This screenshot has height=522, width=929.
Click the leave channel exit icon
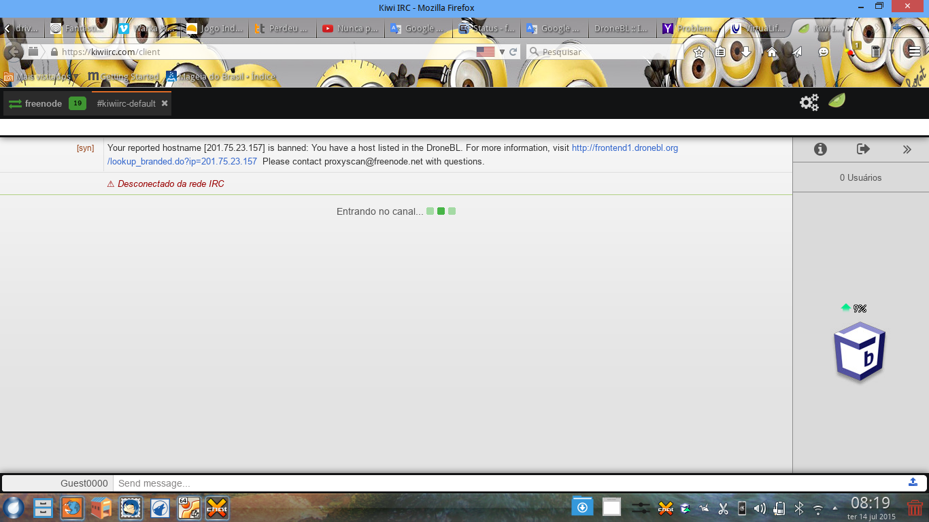tap(863, 150)
